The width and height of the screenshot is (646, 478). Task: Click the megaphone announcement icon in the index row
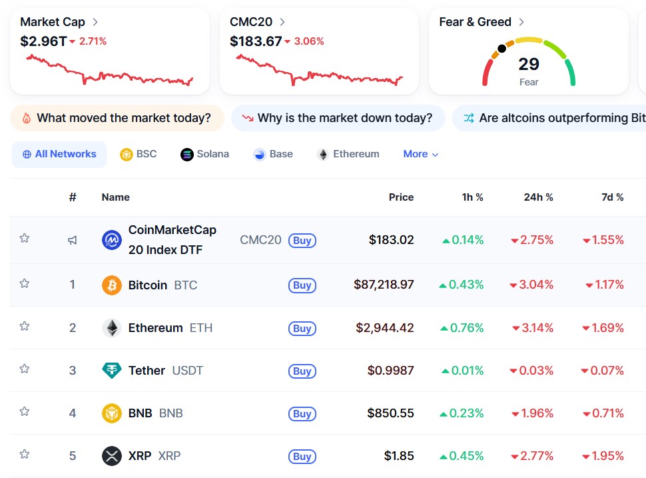tap(73, 240)
